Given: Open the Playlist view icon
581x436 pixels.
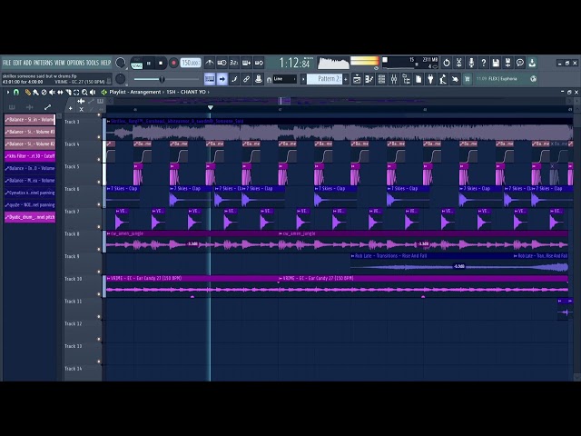Looking at the screenshot, I should coord(357,79).
